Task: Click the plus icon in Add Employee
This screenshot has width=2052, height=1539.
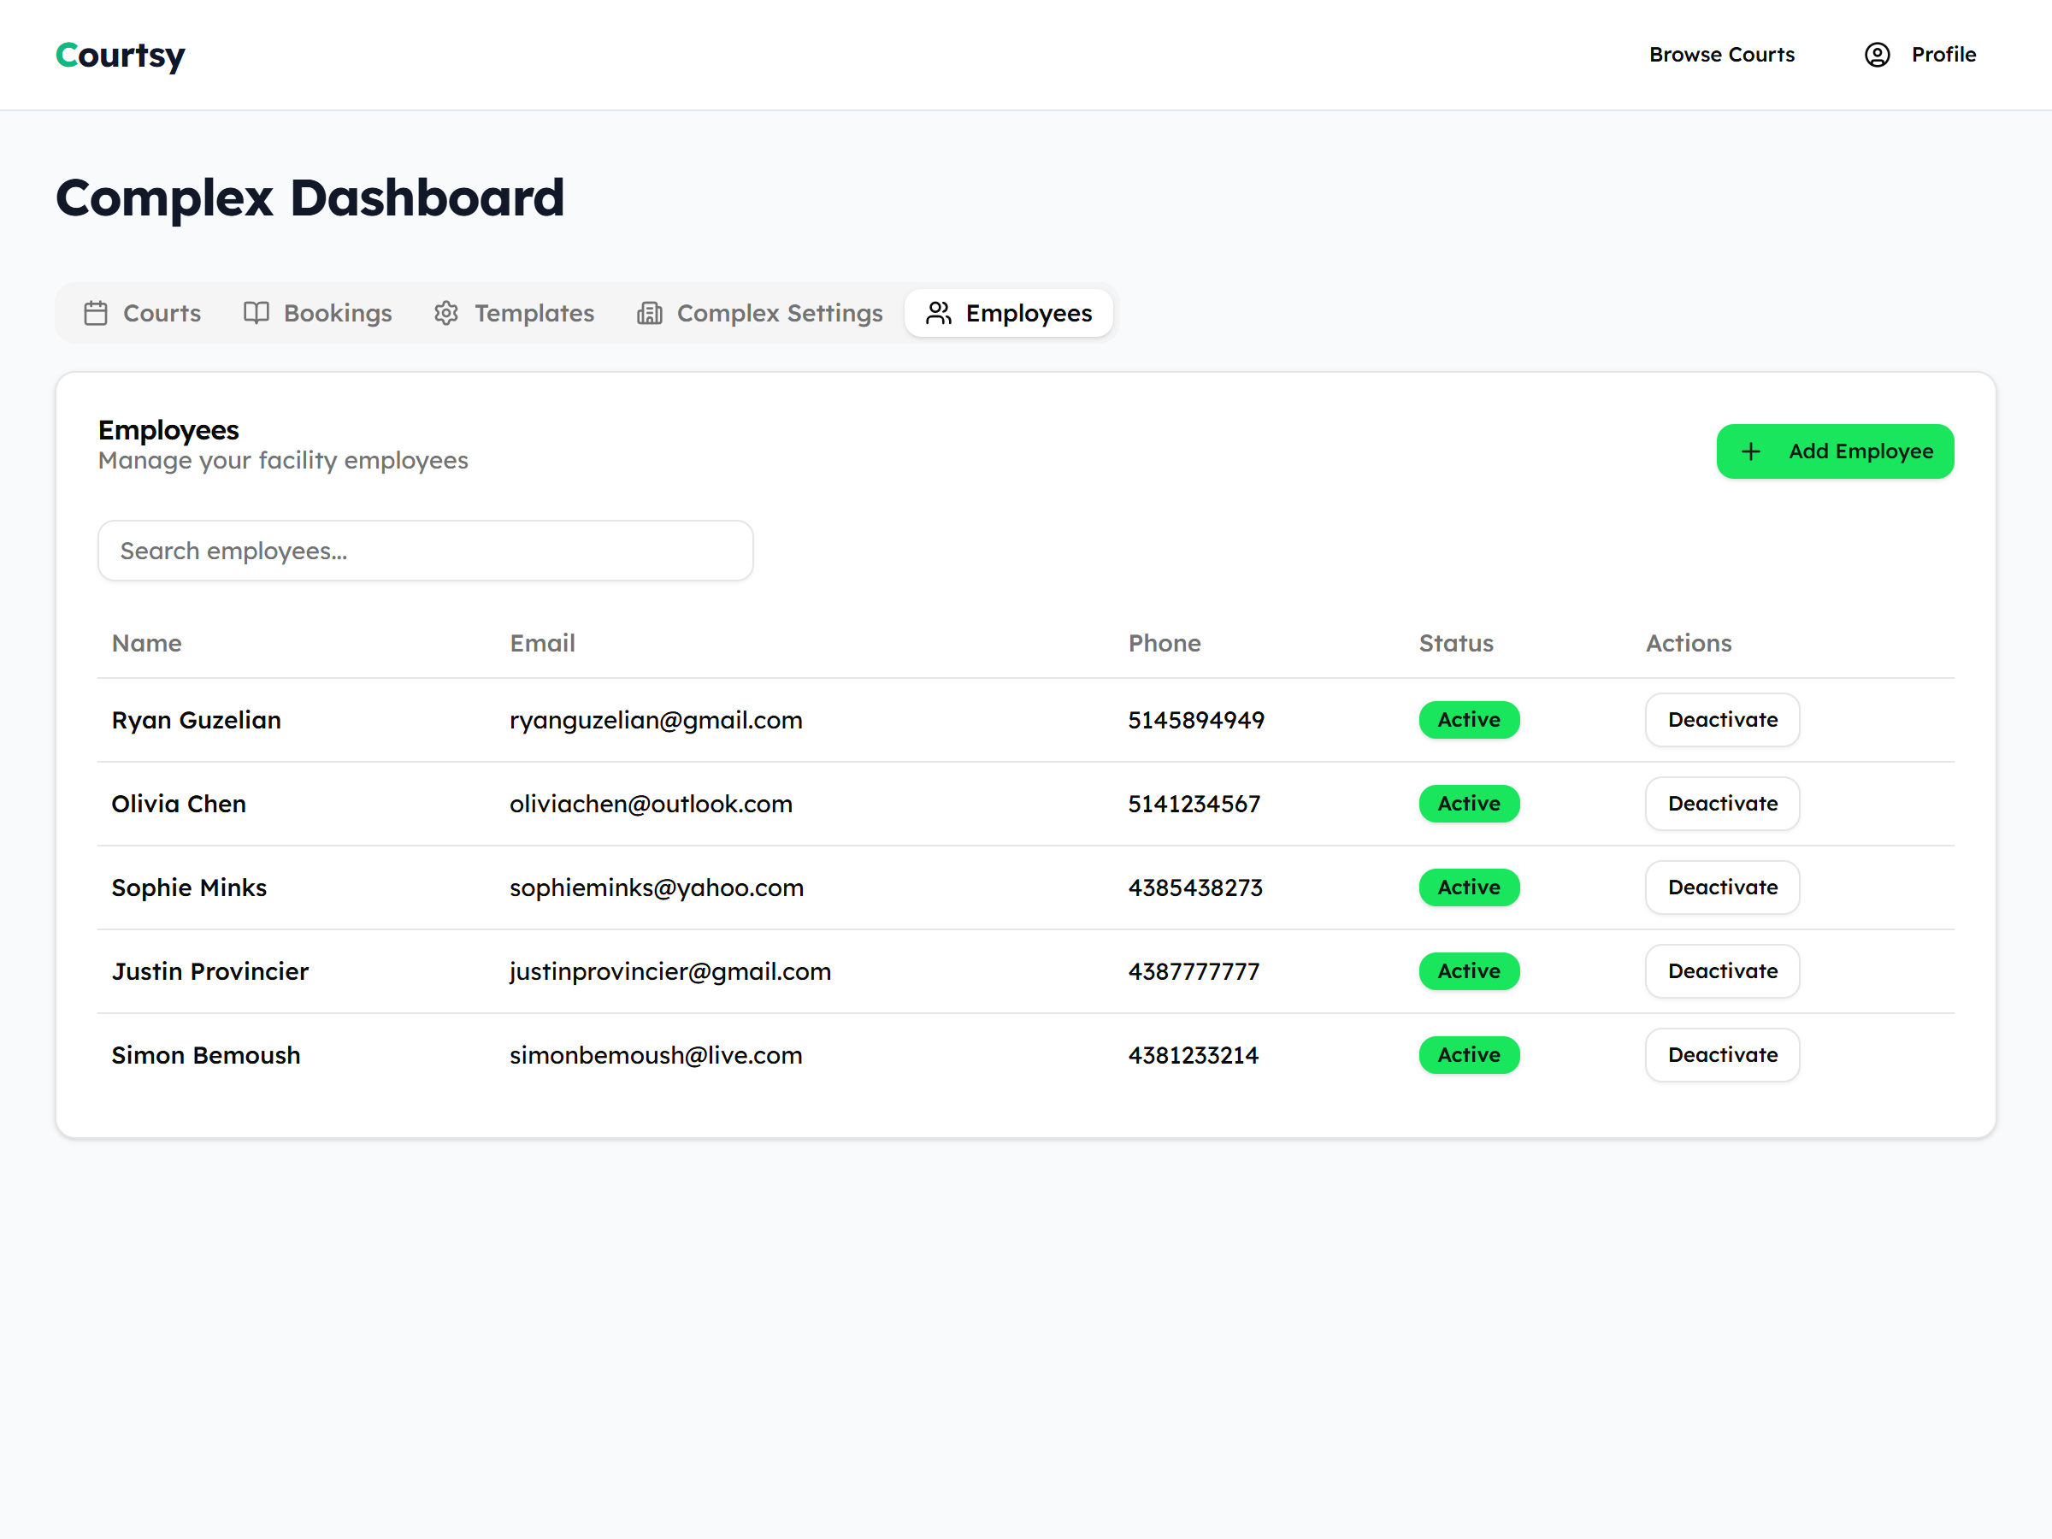Action: pyautogui.click(x=1750, y=451)
